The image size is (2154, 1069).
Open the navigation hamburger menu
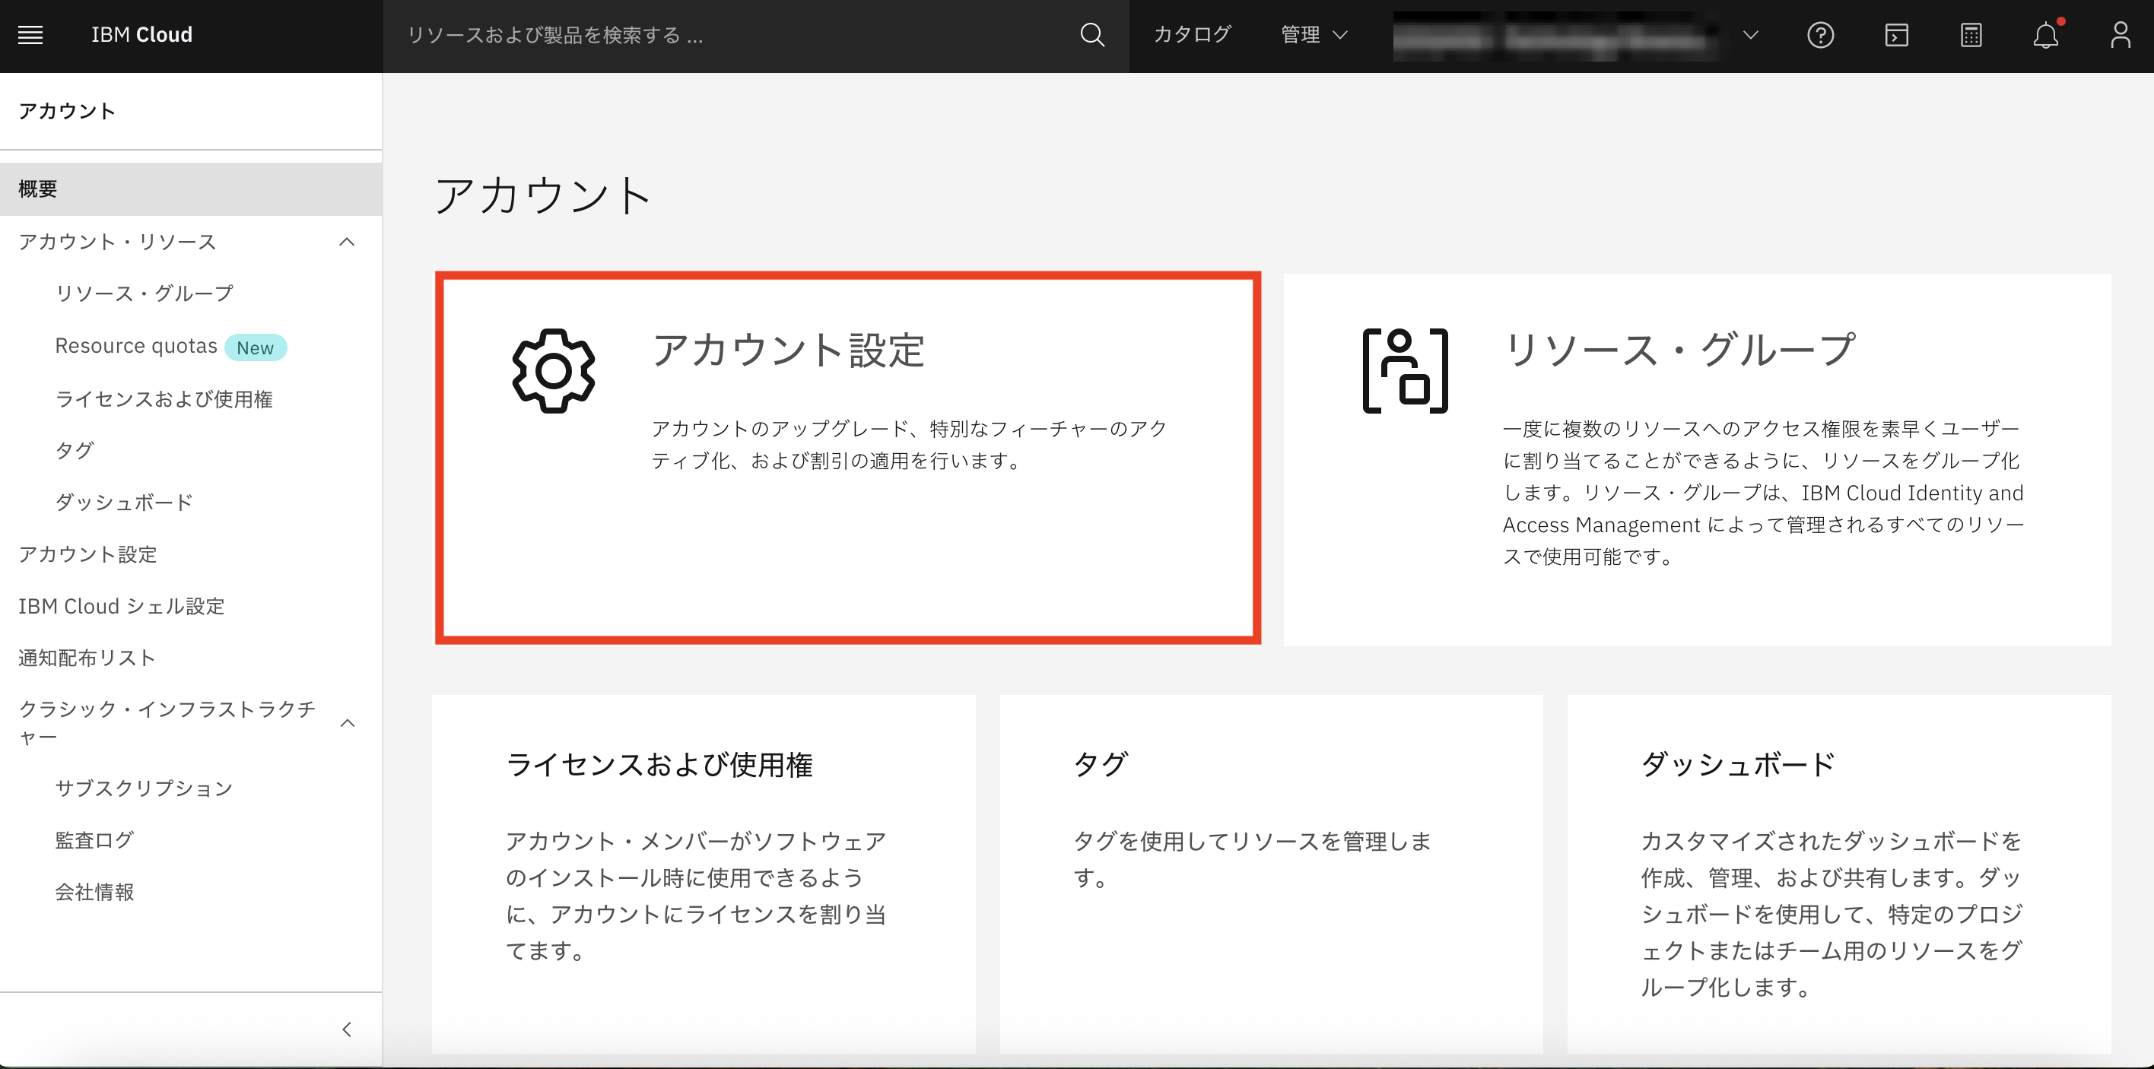[x=30, y=34]
